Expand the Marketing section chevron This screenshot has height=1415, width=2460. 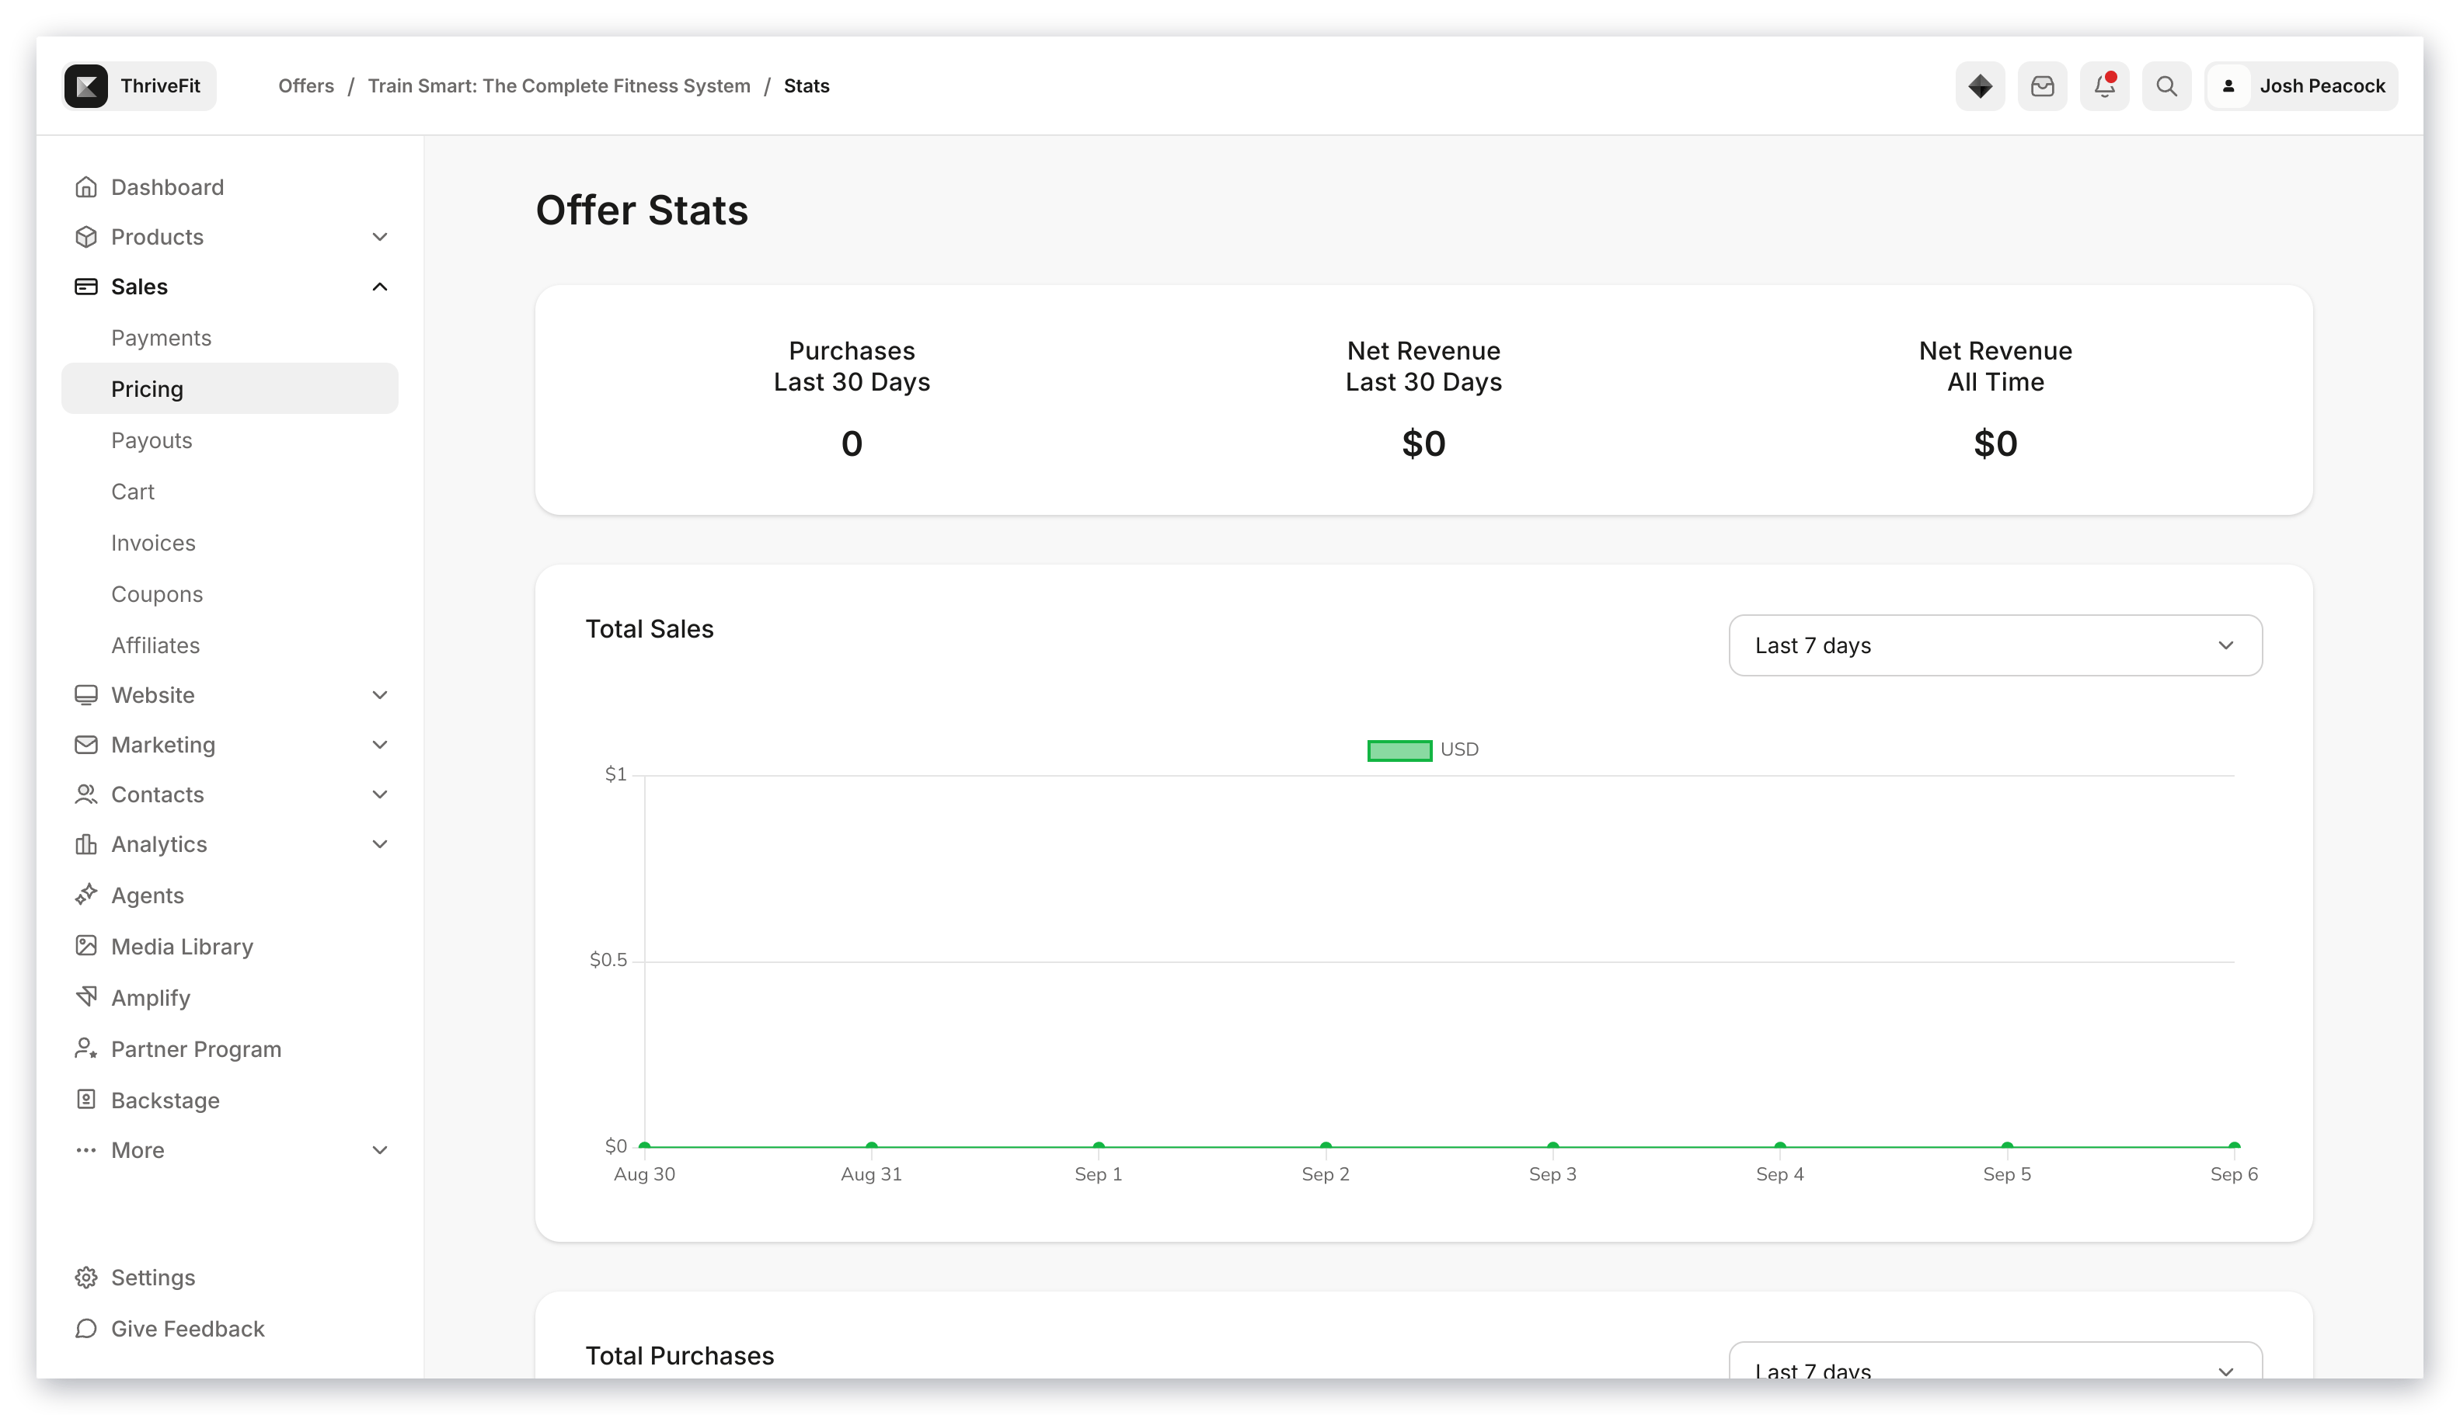(x=379, y=745)
